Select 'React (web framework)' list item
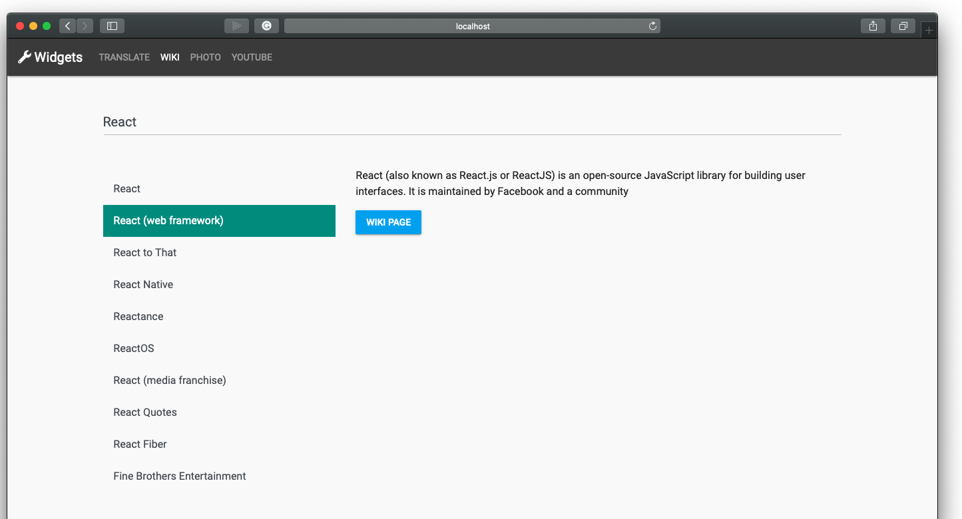Viewport: 962px width, 519px height. (219, 221)
